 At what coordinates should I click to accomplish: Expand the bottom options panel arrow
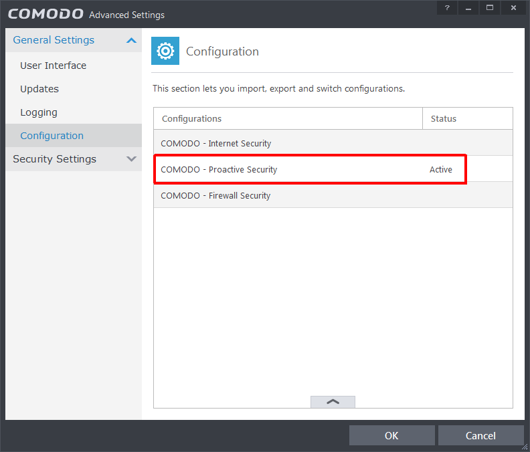click(333, 402)
